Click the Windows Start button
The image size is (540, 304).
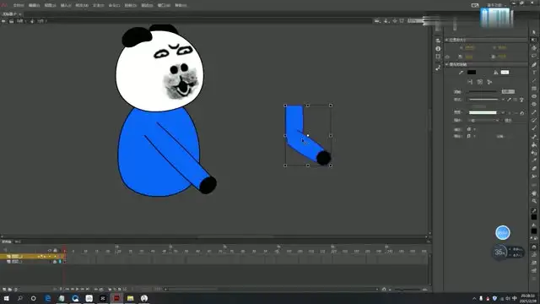coord(6,298)
